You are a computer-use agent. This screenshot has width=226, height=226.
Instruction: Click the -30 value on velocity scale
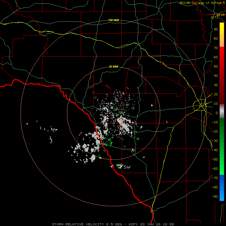[215, 141]
